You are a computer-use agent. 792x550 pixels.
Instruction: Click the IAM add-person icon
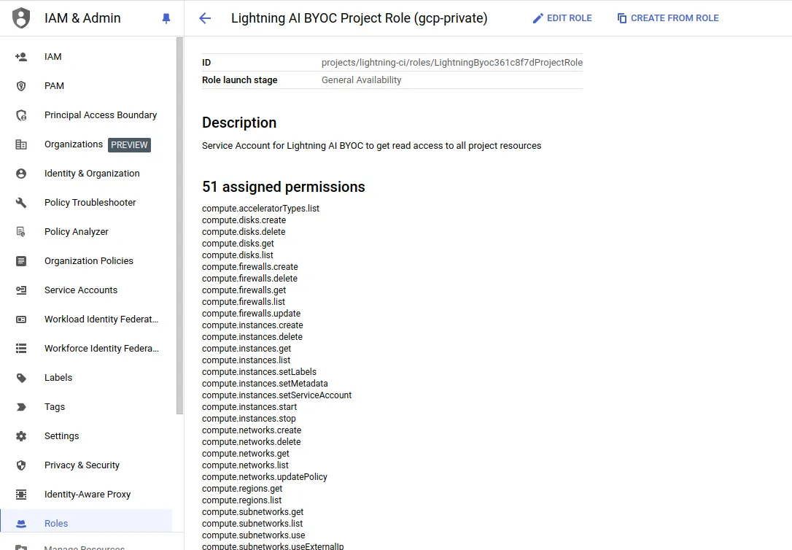pos(21,57)
